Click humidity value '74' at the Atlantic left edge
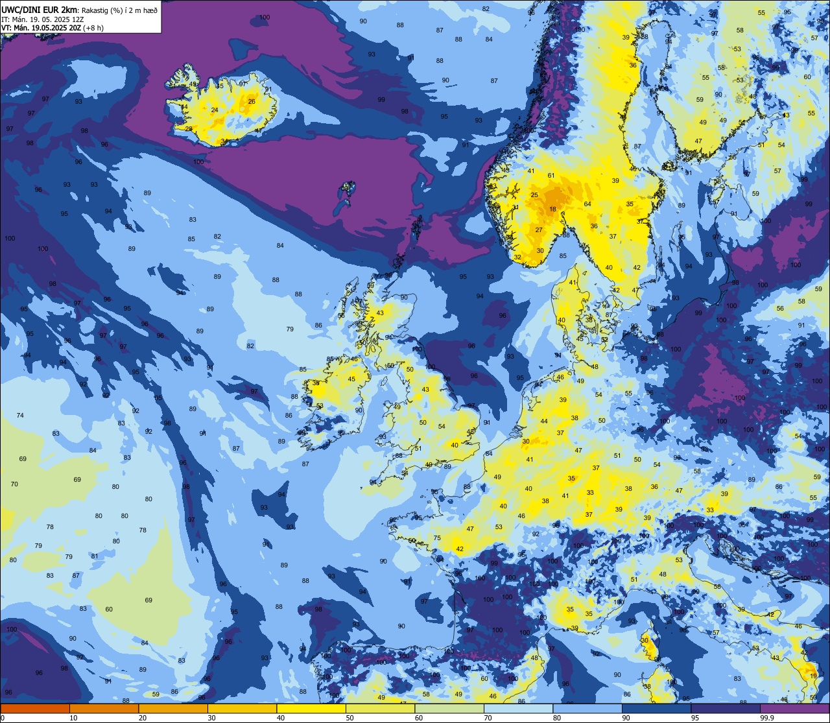This screenshot has width=830, height=723. click(20, 416)
